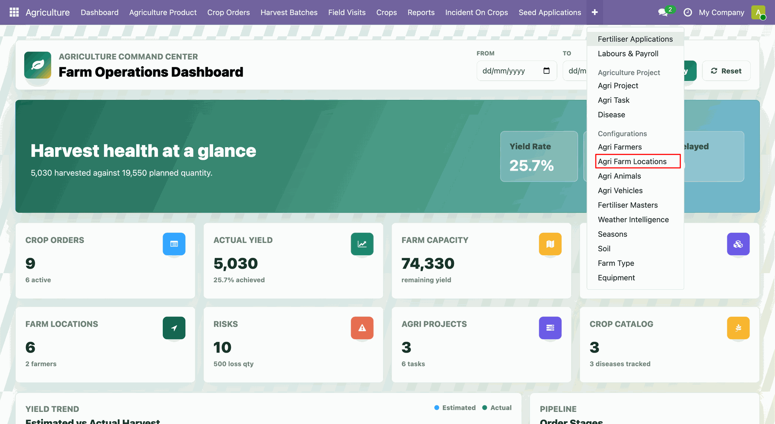Screen dimensions: 775x424
Task: Click the Risks warning triangle icon
Action: tap(362, 328)
